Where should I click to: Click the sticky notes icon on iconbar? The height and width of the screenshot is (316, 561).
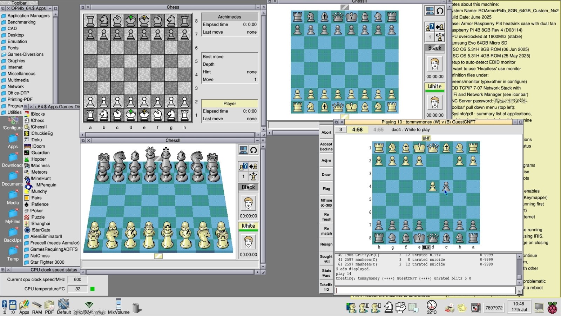tap(462, 308)
